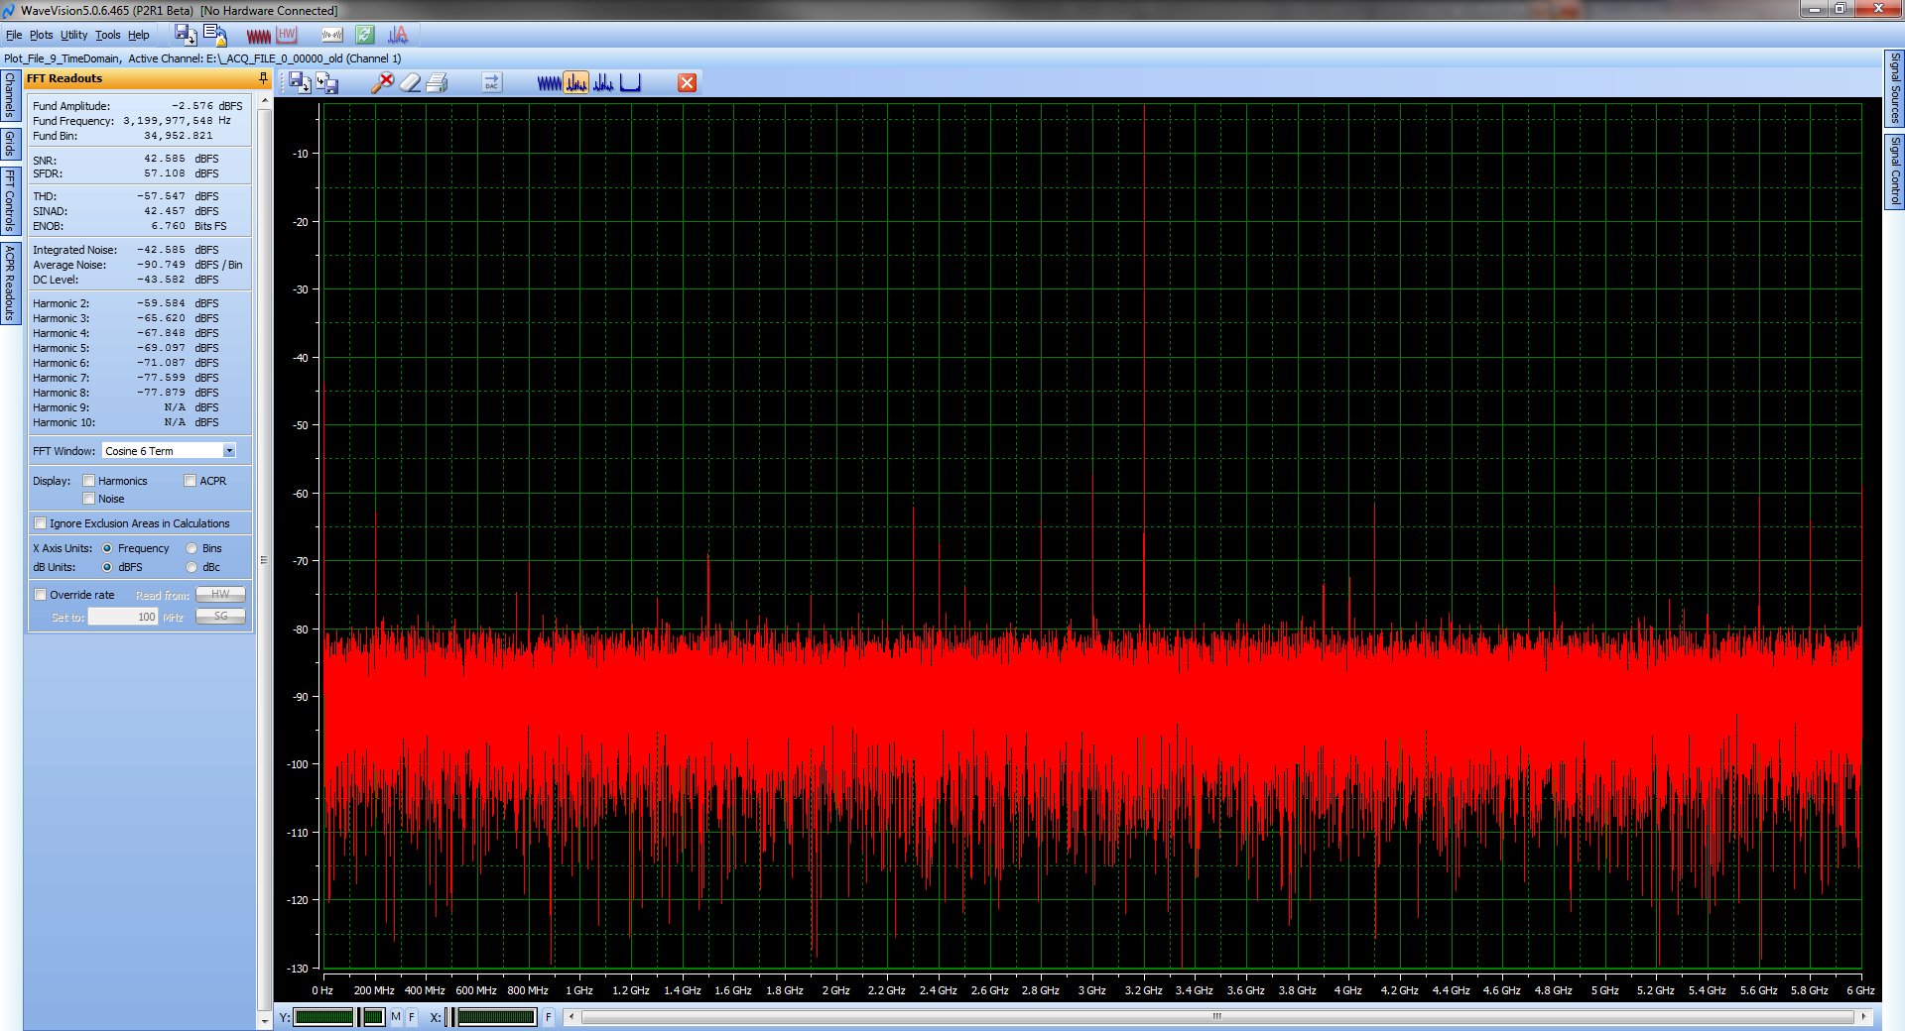Click the HW hardware icon
This screenshot has width=1905, height=1031.
coord(288,35)
